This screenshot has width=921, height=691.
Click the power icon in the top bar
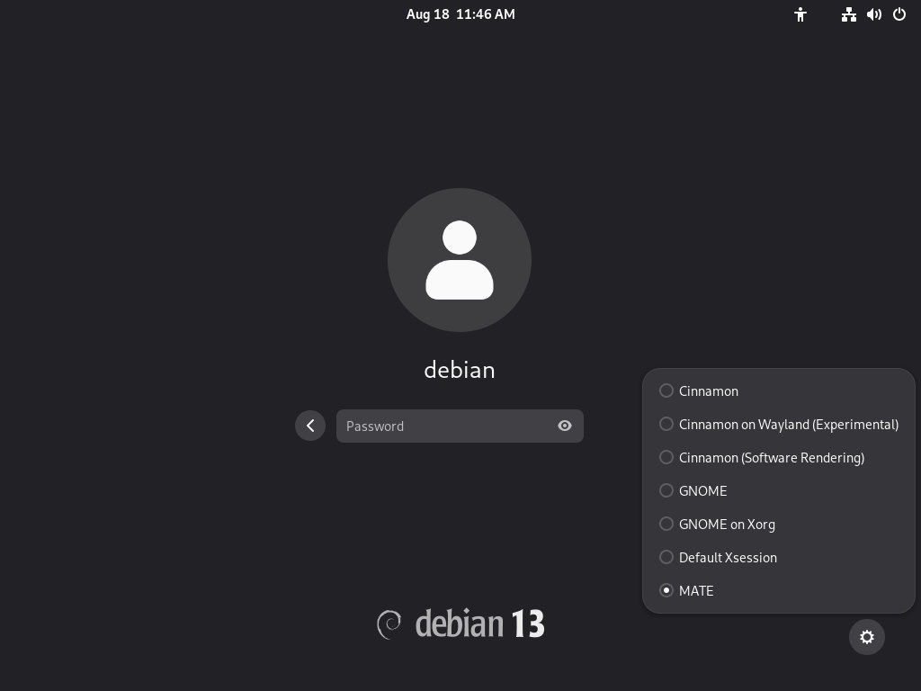point(899,14)
